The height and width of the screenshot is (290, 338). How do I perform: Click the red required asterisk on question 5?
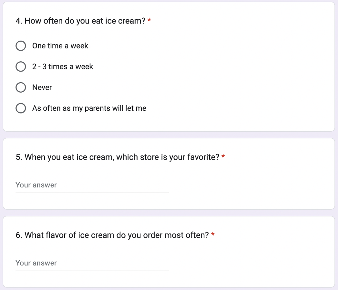point(223,156)
